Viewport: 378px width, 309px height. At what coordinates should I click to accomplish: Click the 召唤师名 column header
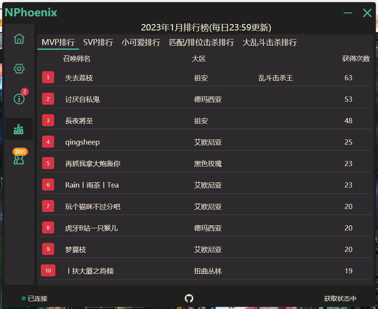[76, 58]
